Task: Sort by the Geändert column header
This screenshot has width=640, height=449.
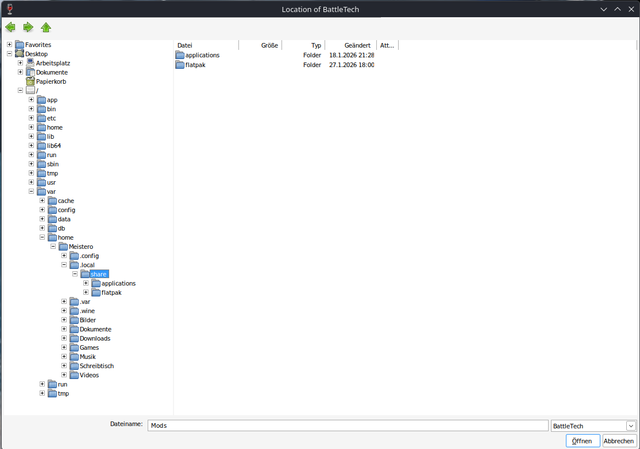Action: coord(350,45)
